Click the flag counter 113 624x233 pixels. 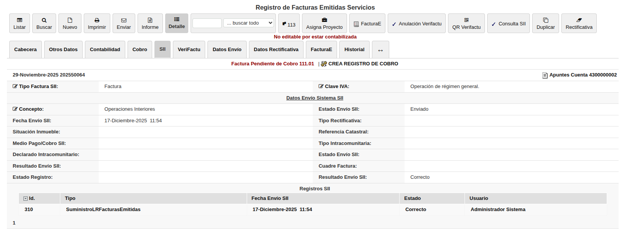[x=289, y=24]
